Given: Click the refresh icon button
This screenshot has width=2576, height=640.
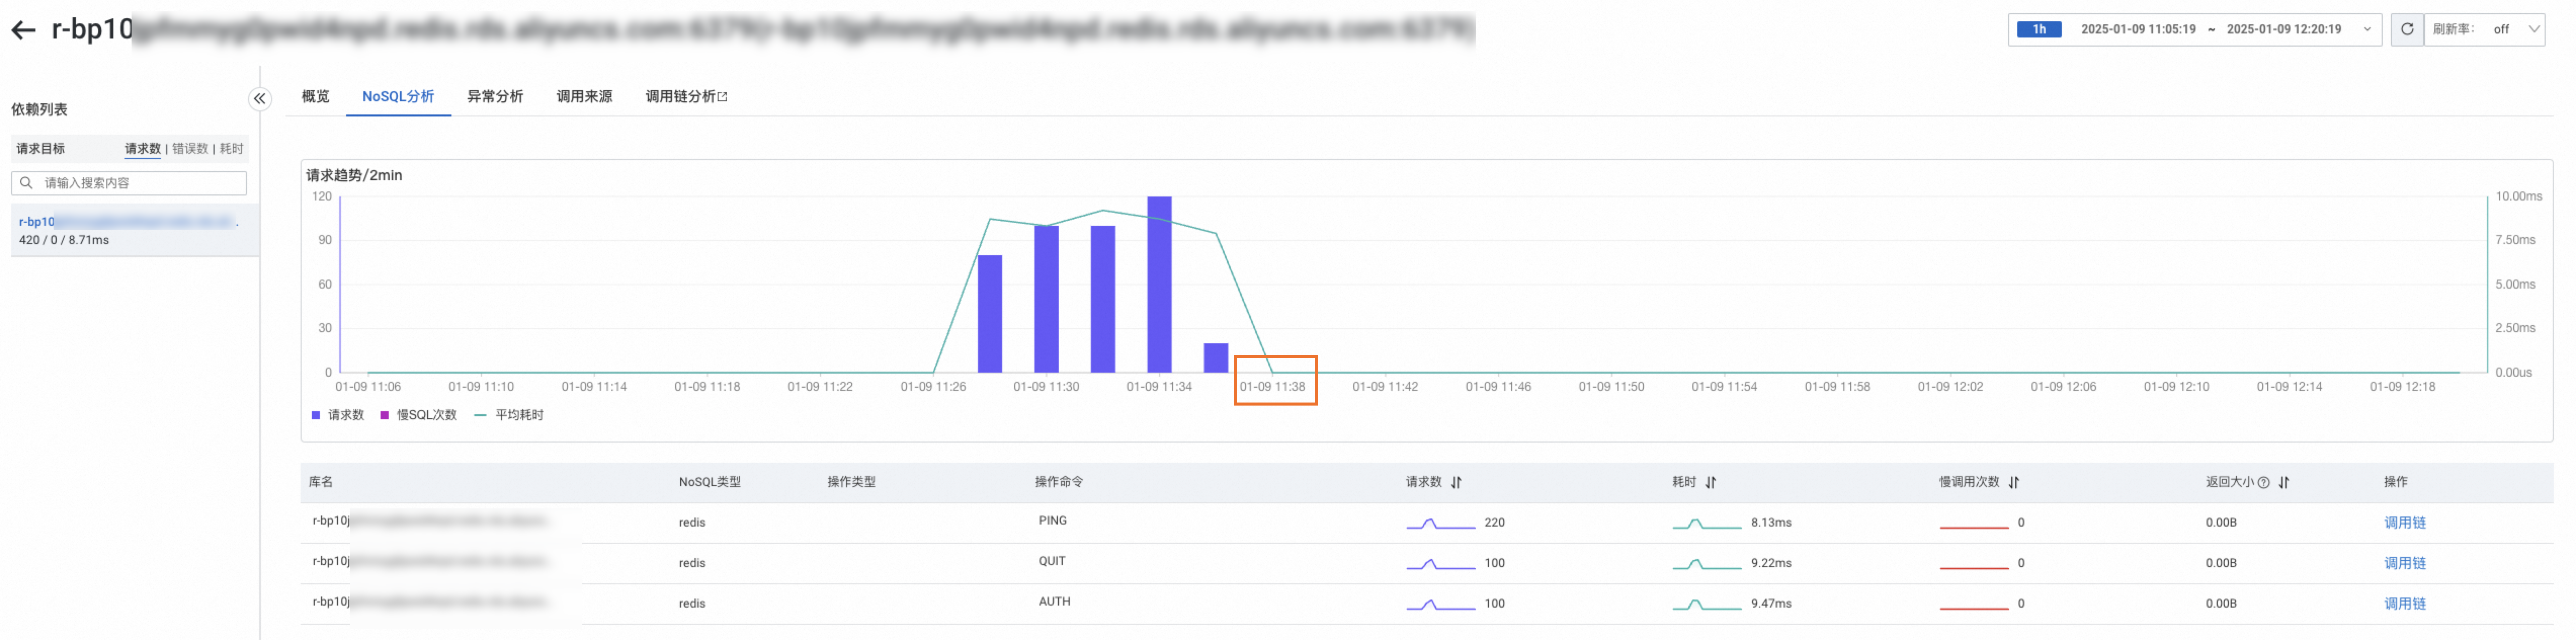Looking at the screenshot, I should (2407, 29).
